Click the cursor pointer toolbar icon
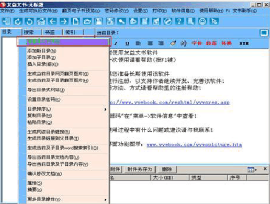The width and height of the screenshot is (270, 204). [x=214, y=21]
